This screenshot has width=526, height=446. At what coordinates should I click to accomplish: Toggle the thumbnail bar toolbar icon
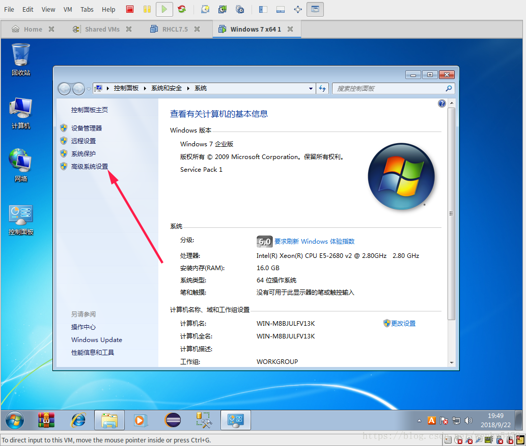pyautogui.click(x=281, y=9)
